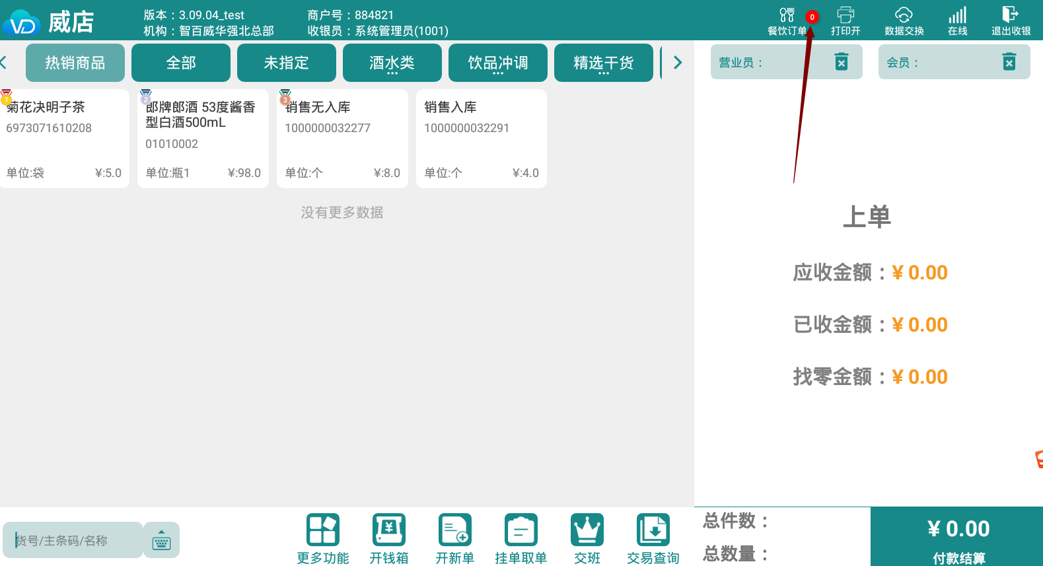The width and height of the screenshot is (1043, 566).
Task: Click the 在线 signal status icon
Action: tap(957, 20)
